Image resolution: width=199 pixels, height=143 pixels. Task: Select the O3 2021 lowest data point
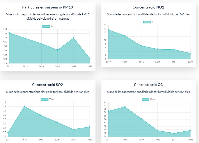pyautogui.click(x=174, y=133)
